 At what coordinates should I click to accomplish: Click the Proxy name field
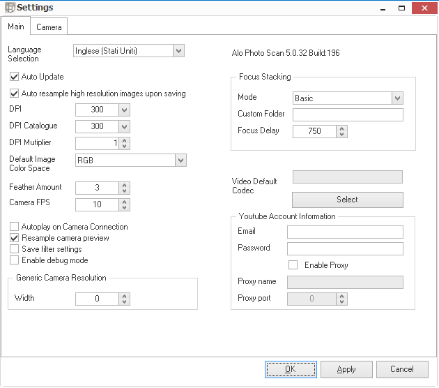[x=345, y=283]
